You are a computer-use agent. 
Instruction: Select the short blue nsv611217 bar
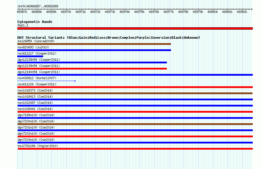point(30,56)
